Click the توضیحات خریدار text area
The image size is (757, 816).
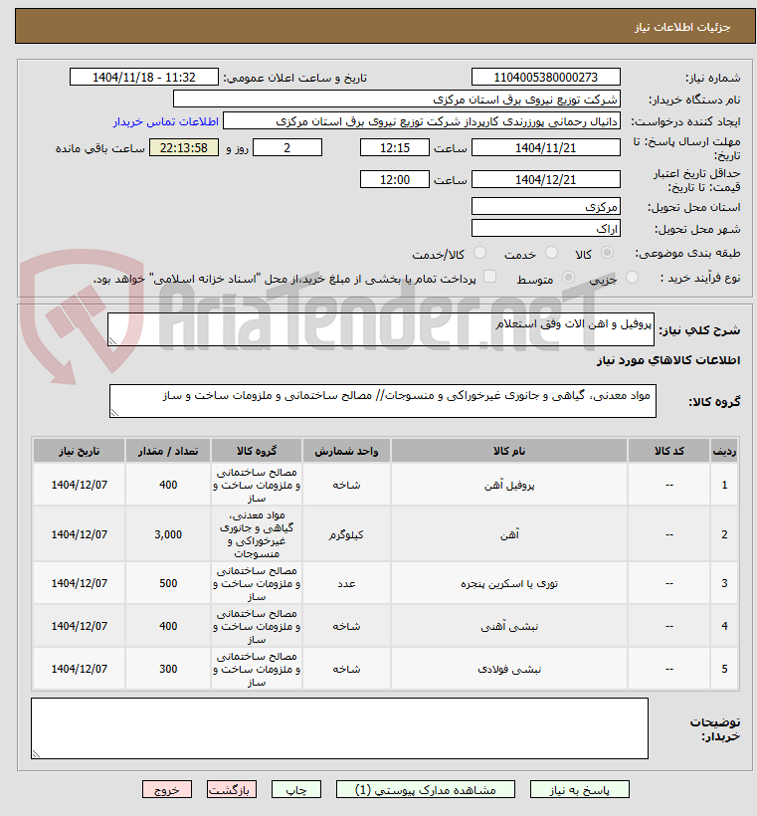tap(340, 728)
